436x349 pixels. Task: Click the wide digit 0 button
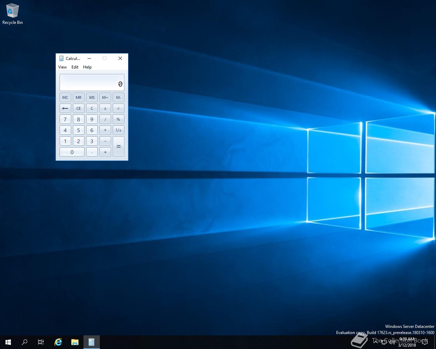tap(72, 152)
